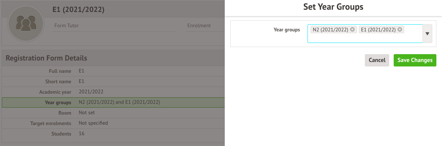Click the Form Tutor field
This screenshot has height=146, width=442.
coord(114,26)
